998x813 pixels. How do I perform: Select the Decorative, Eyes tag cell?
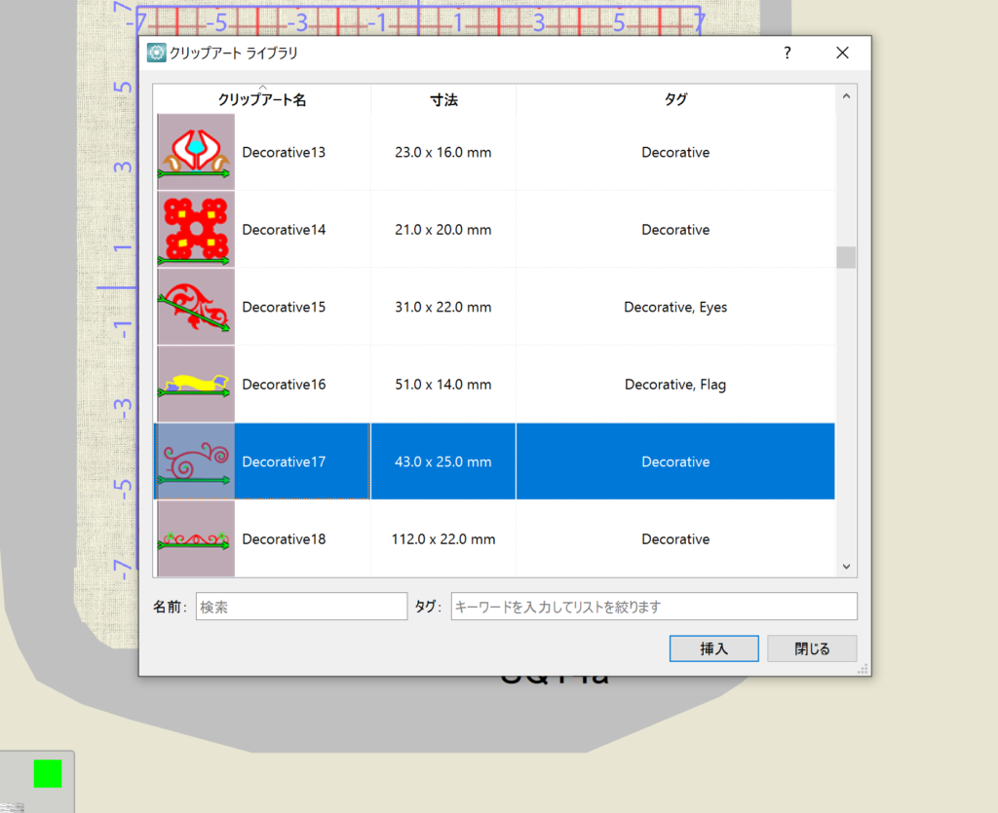(675, 307)
